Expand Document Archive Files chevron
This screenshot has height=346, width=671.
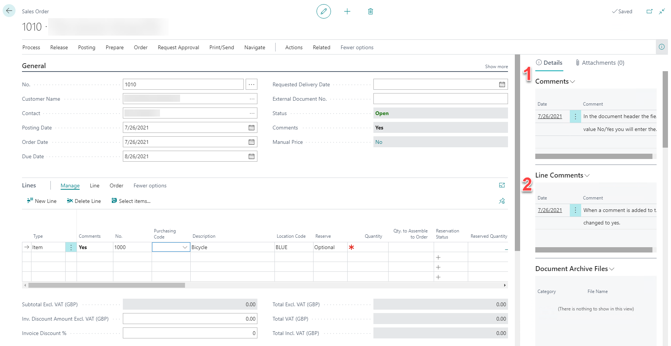pos(612,269)
